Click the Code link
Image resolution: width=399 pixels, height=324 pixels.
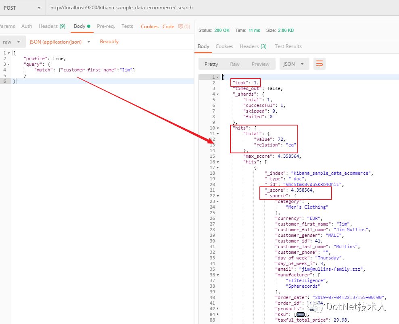pos(168,27)
